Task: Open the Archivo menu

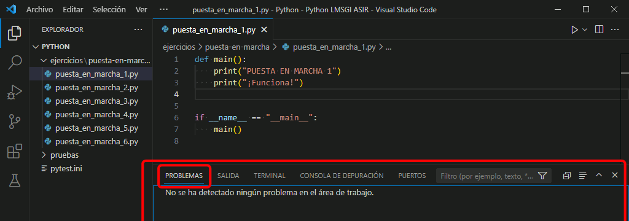Action: 40,9
